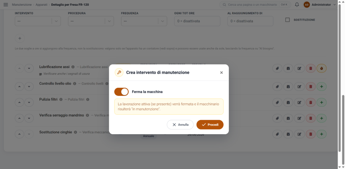
Task: Close the Crea intervento di manutenzione dialog
Action: click(221, 73)
